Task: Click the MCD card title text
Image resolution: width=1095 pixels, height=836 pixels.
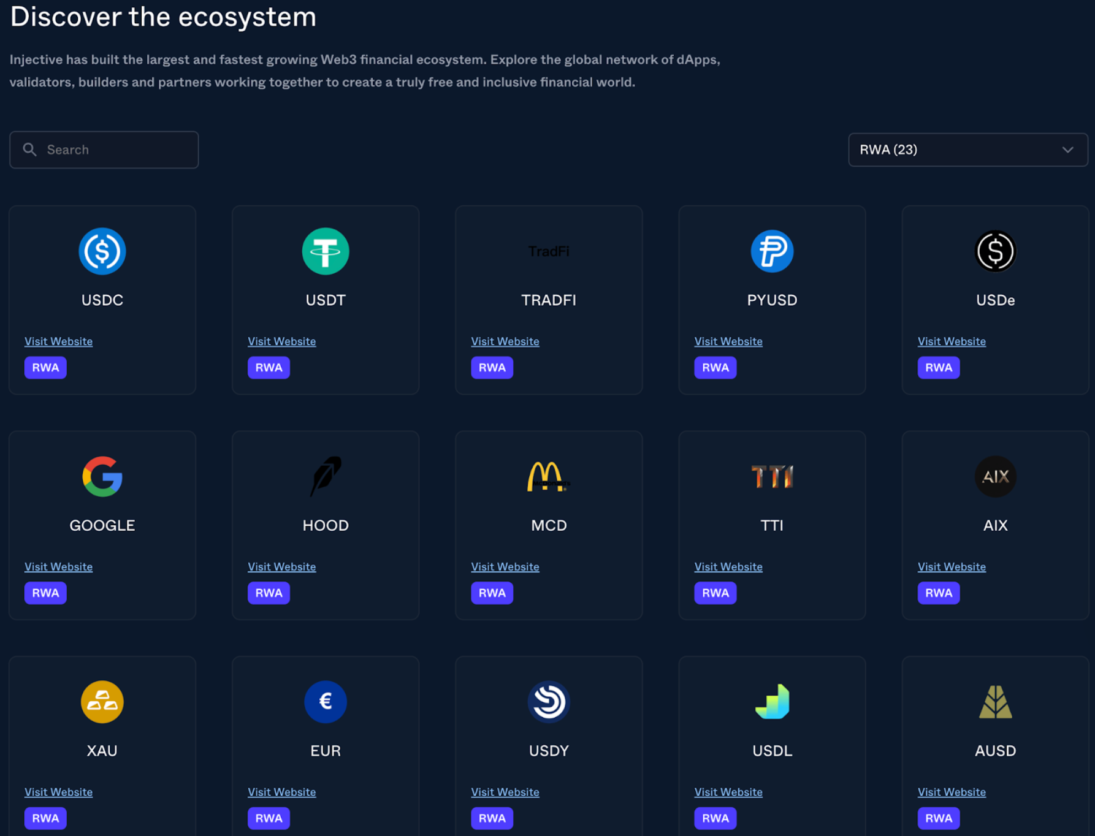Action: coord(549,526)
